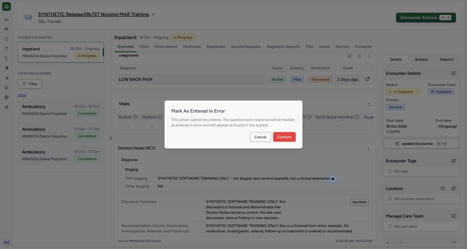Screen dimensions: 467x249
Task: Edit Manage Care Team pencil icon
Action: point(453,216)
